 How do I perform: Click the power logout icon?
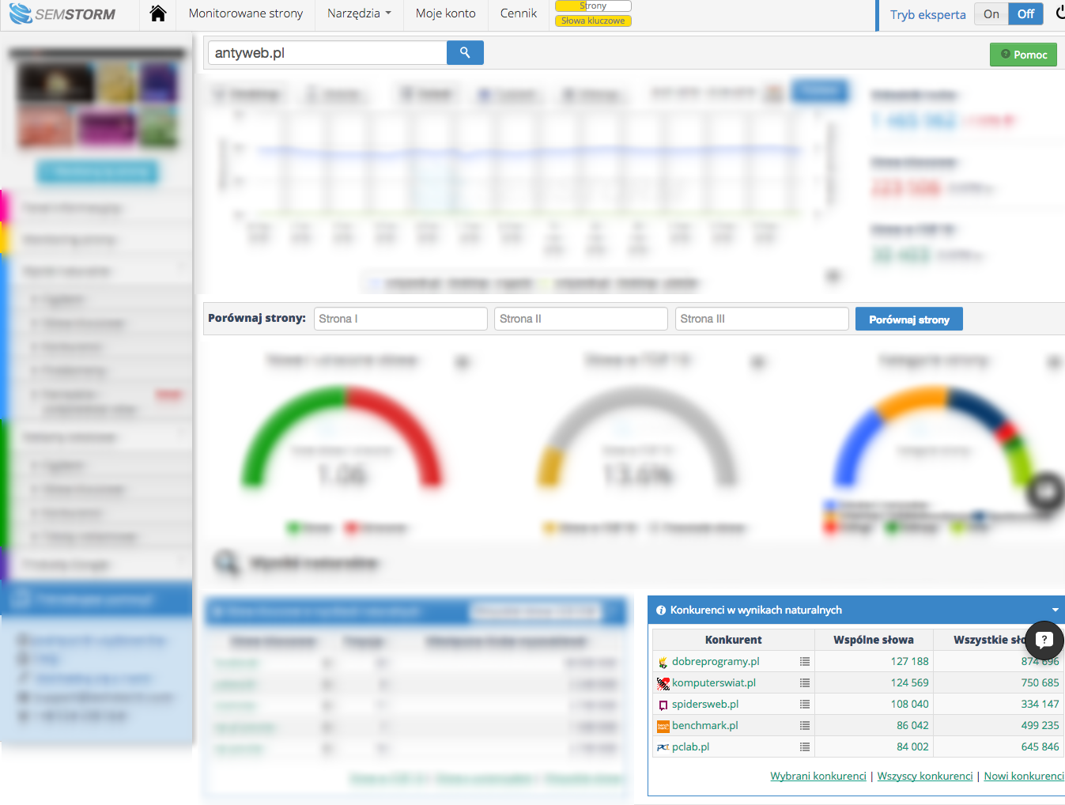(1059, 13)
